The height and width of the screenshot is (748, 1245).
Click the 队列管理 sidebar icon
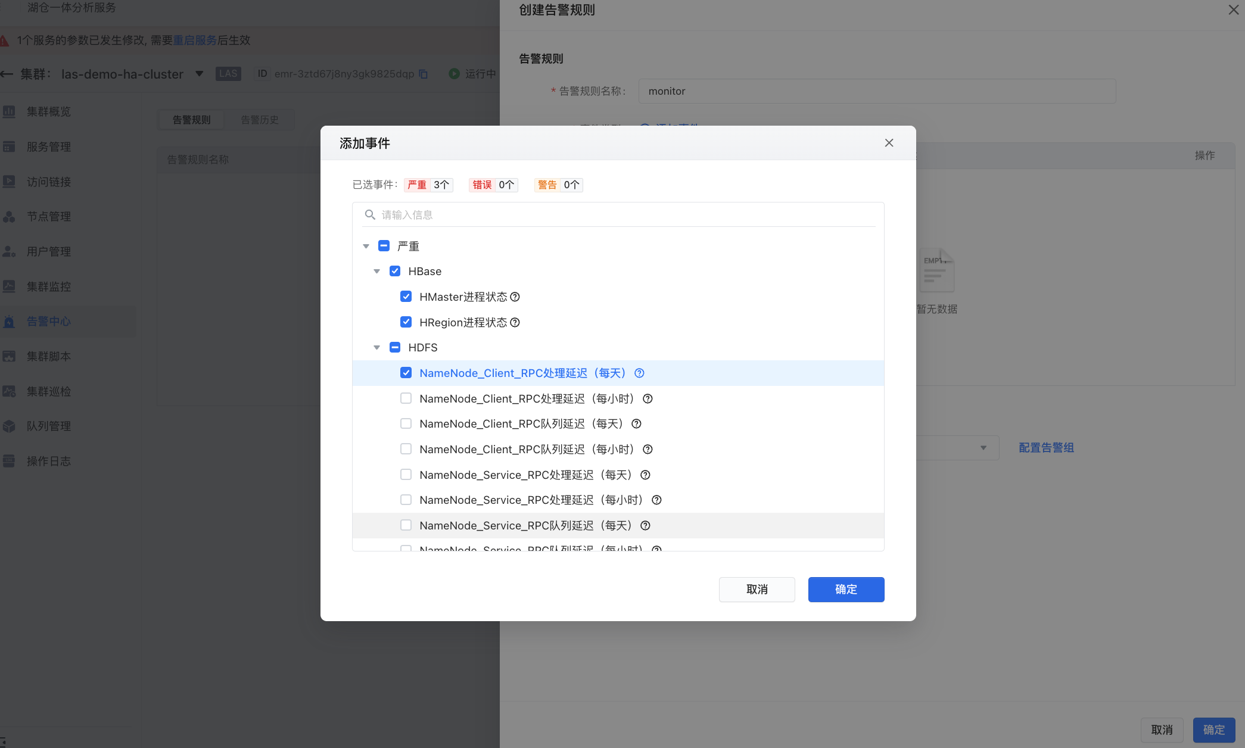9,426
